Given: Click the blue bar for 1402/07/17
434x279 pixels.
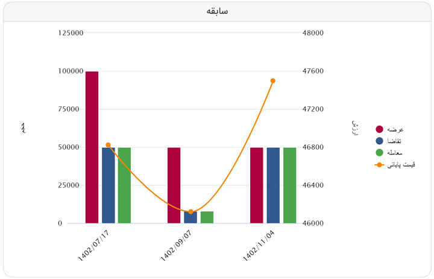Looking at the screenshot, I should (x=108, y=185).
